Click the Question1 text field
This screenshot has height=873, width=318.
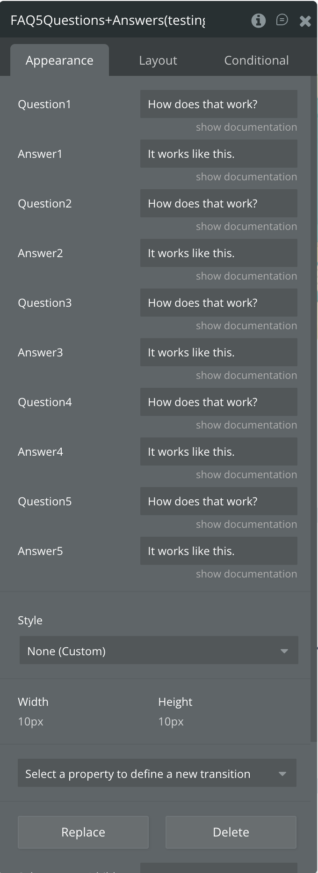click(218, 104)
